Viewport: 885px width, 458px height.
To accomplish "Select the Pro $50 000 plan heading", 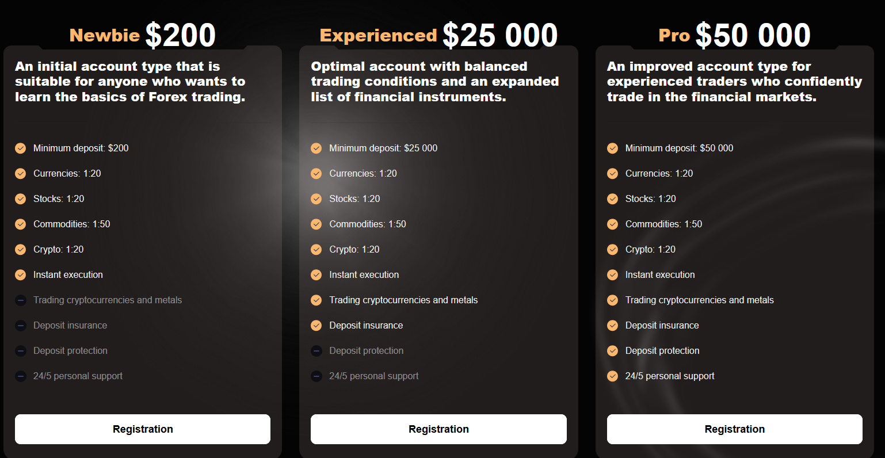I will tap(735, 35).
